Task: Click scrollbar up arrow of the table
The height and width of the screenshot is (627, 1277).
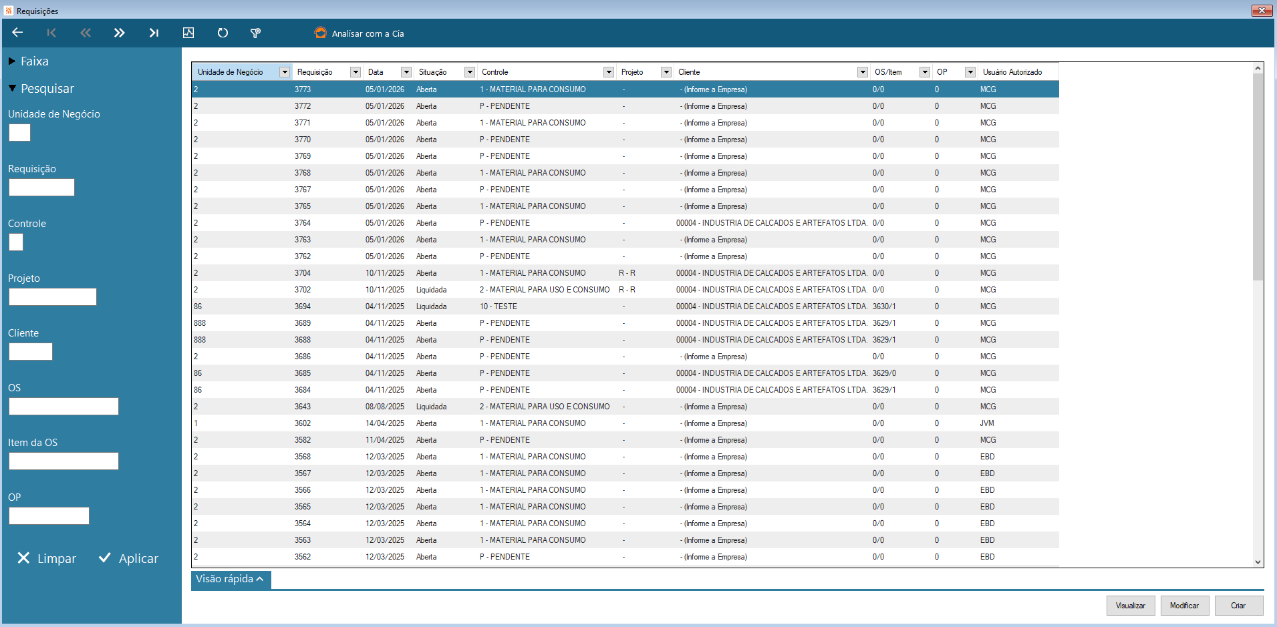Action: 1258,68
